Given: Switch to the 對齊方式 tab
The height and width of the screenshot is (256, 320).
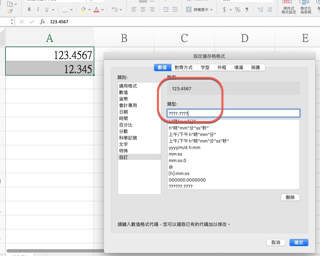Looking at the screenshot, I should point(183,68).
